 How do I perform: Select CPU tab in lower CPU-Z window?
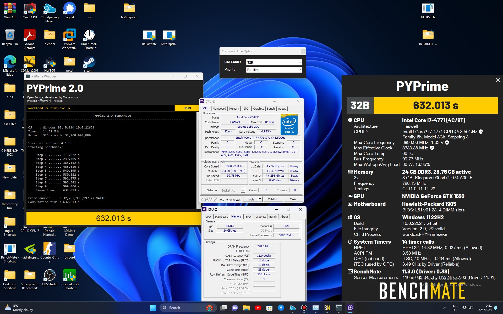[x=208, y=217]
